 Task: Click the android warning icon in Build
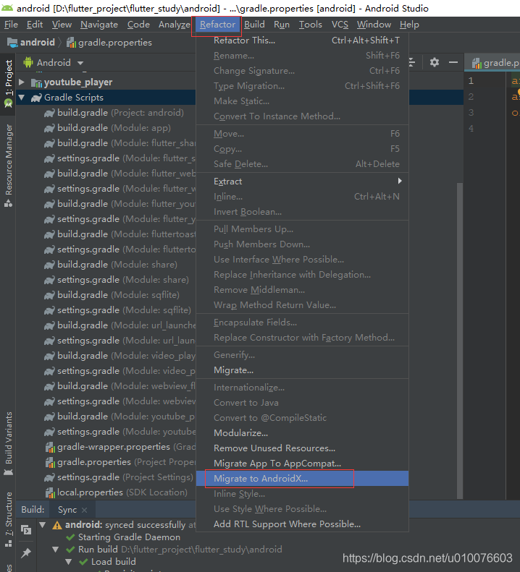pos(57,525)
